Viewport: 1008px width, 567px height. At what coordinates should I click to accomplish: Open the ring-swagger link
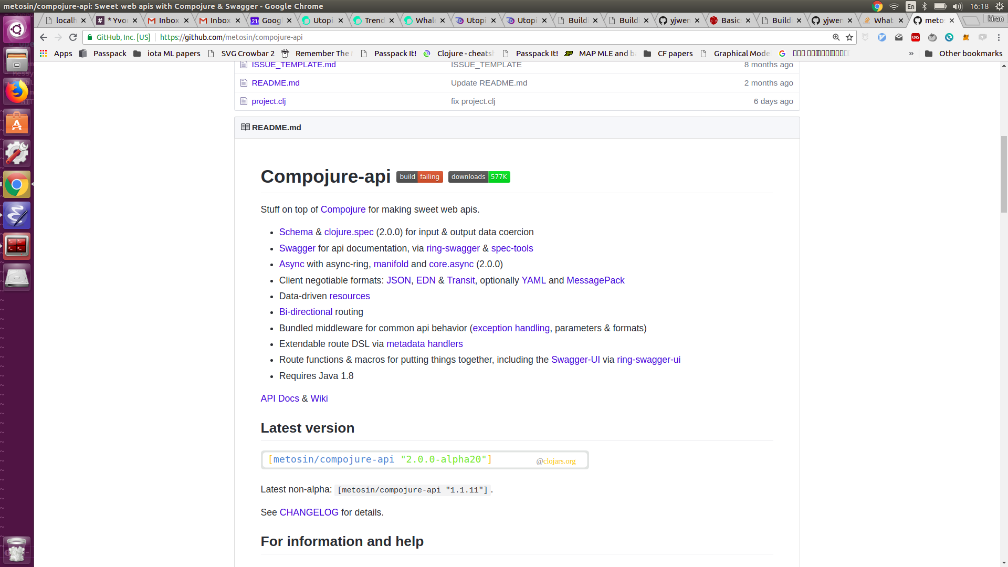point(453,248)
